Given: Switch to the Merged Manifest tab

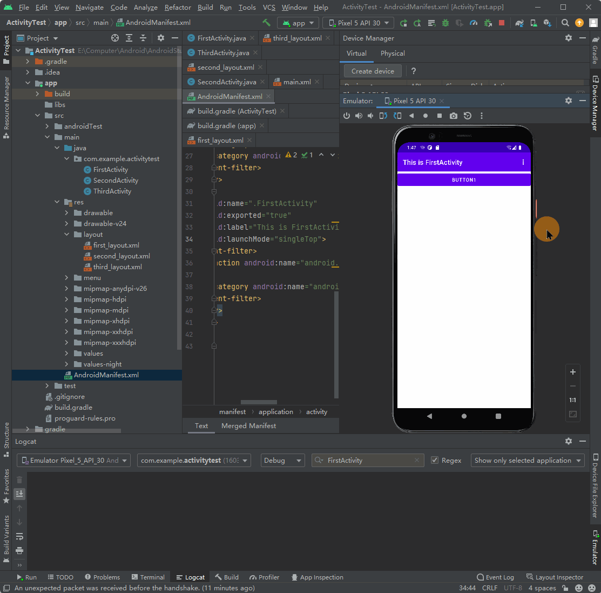Looking at the screenshot, I should tap(248, 426).
